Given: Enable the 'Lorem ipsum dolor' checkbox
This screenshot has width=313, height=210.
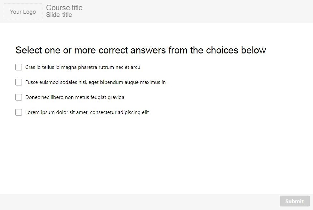Looking at the screenshot, I should (19, 112).
